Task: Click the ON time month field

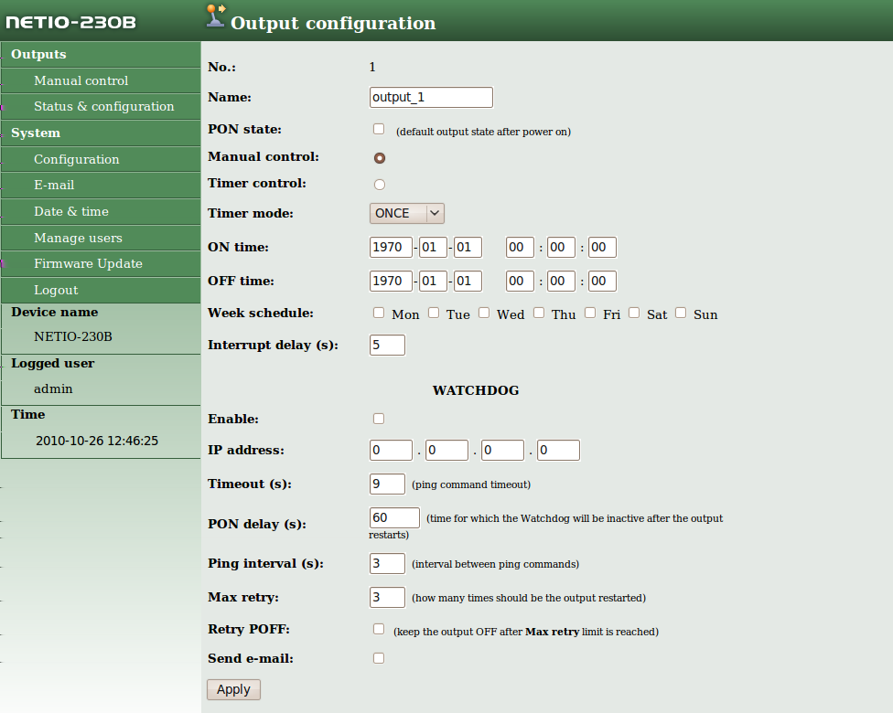Action: [x=433, y=247]
